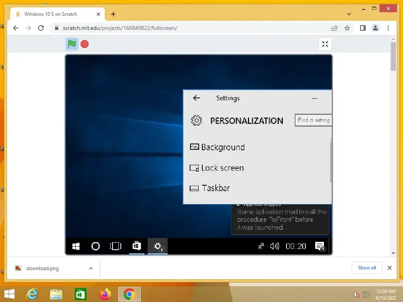
Task: View site information via lock icon
Action: tap(57, 28)
